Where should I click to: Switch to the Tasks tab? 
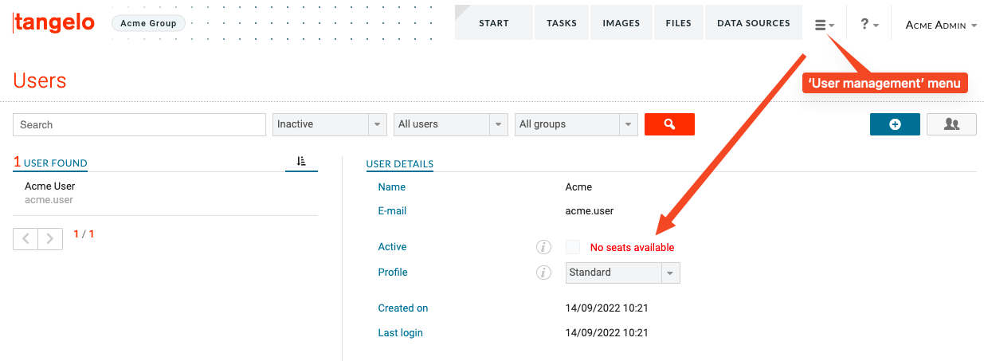click(x=562, y=23)
